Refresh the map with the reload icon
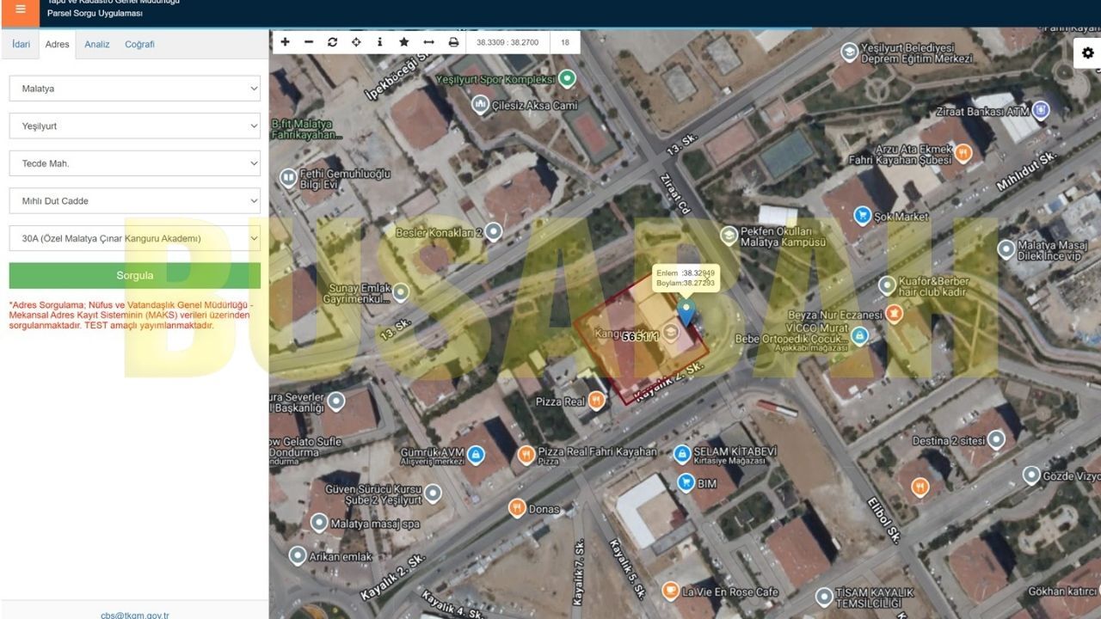Image resolution: width=1101 pixels, height=619 pixels. click(x=332, y=42)
